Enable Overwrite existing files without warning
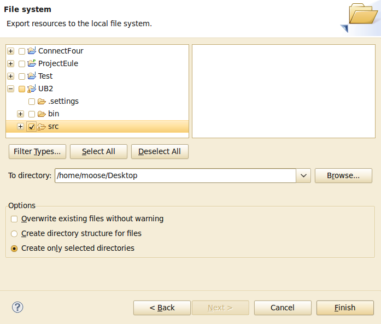Viewport: 381px width, 324px height. (x=14, y=219)
